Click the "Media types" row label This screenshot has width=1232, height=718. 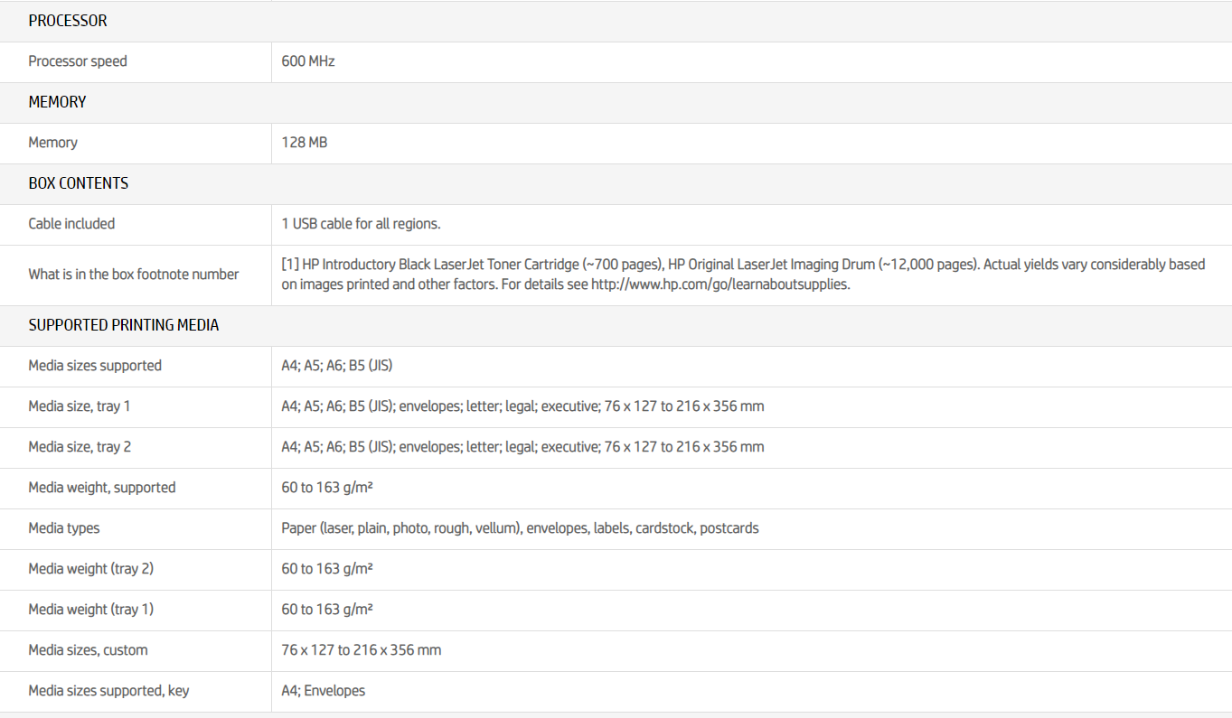coord(64,528)
